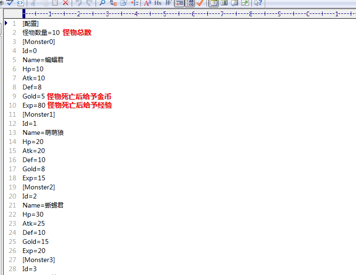Image resolution: width=356 pixels, height=275 pixels.
Task: Click the line "Exp=15"
Action: [34, 178]
